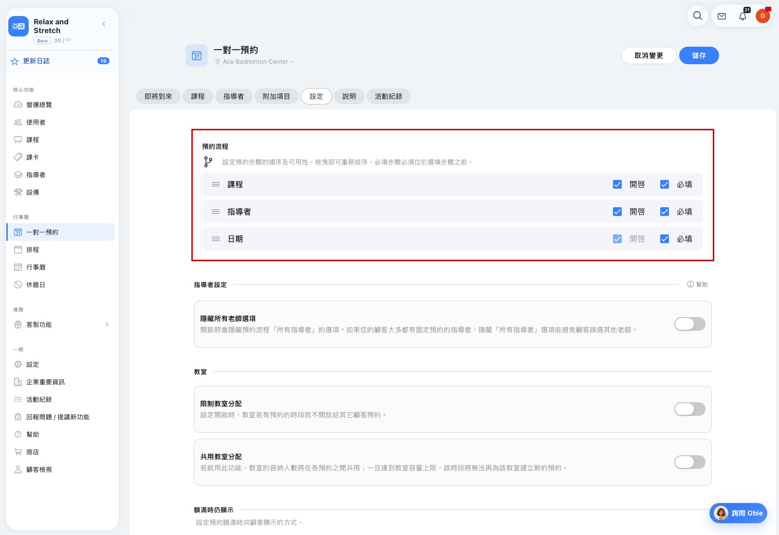Open the 設備 tools icon
Screen dimensions: 779x535
pyautogui.click(x=18, y=192)
